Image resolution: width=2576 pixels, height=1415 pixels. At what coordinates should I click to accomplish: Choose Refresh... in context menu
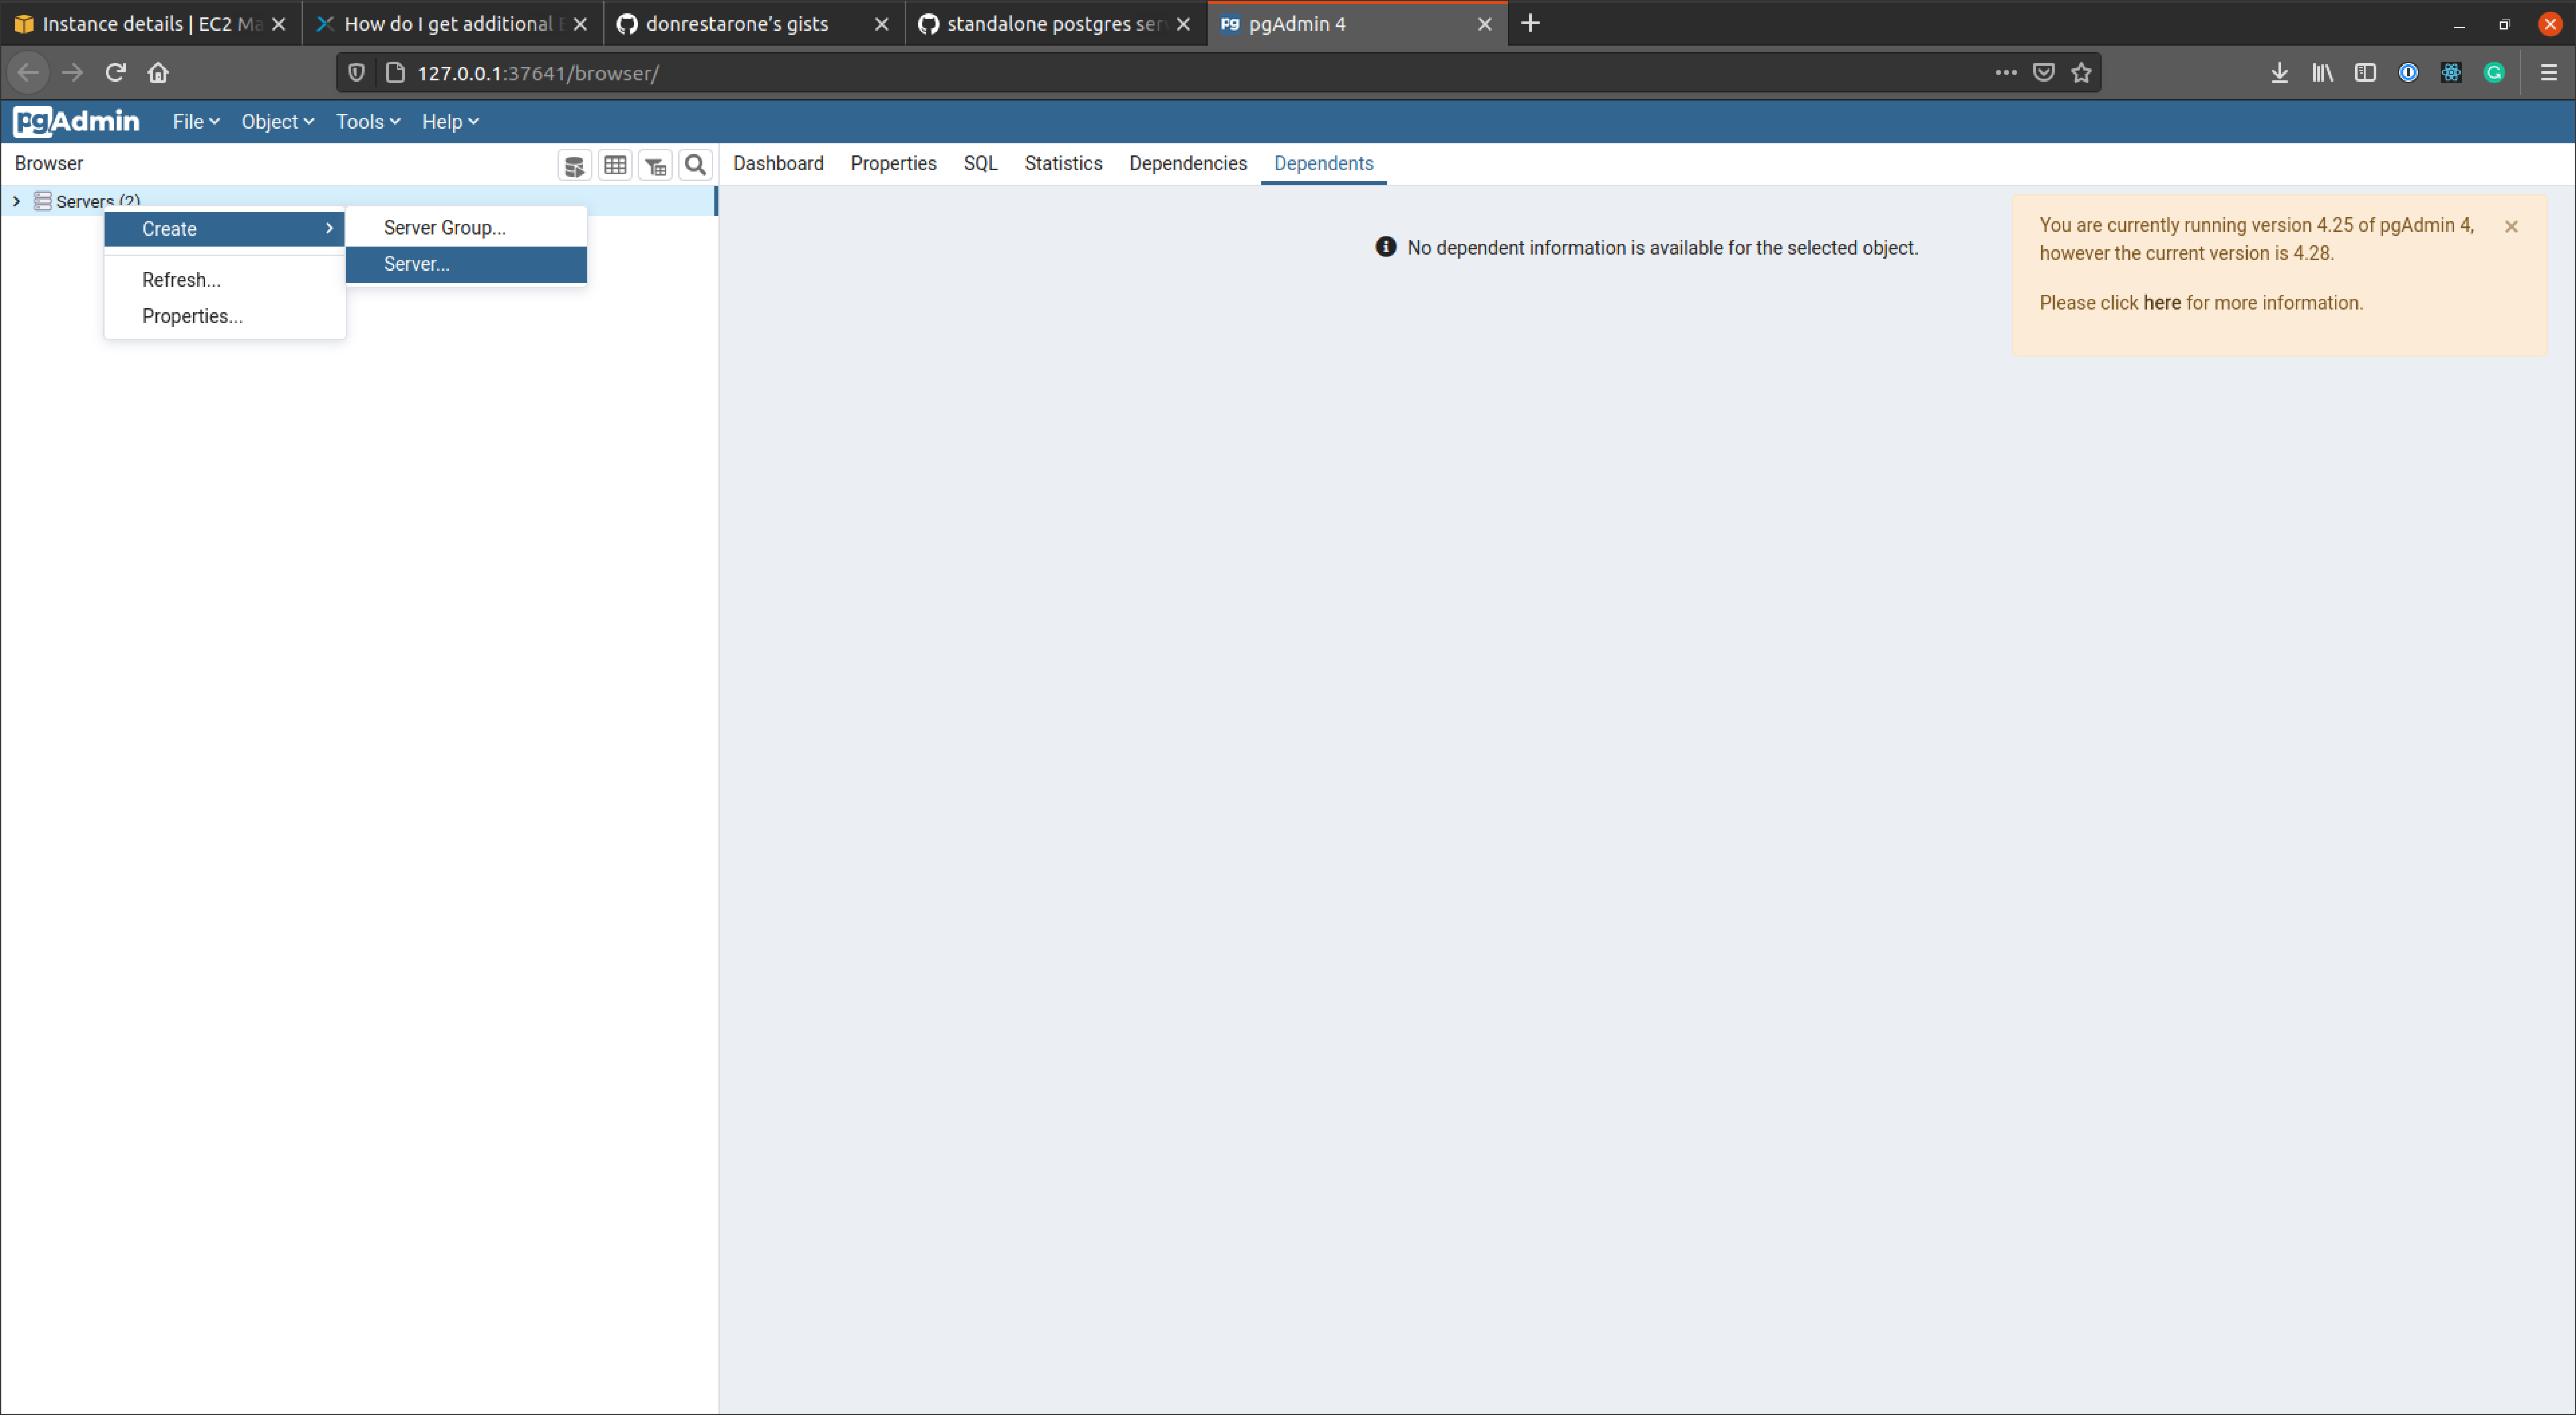tap(225, 280)
